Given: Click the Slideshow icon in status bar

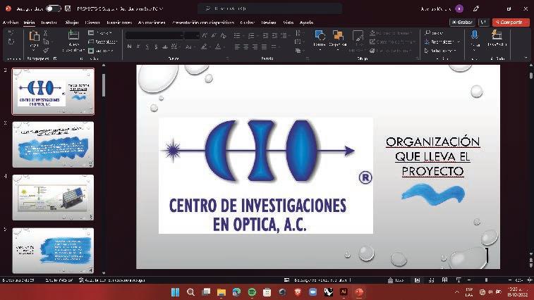Looking at the screenshot, I should [459, 280].
